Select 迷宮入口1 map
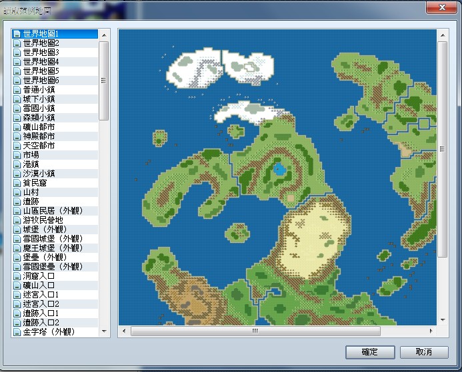This screenshot has width=462, height=372. tap(55, 295)
